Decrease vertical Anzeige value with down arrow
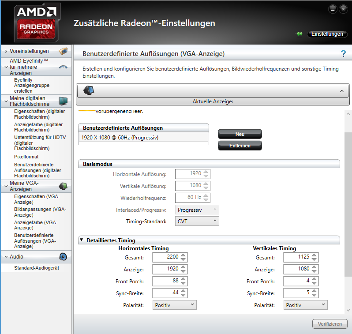Image resolution: width=352 pixels, height=334 pixels. coord(314,271)
